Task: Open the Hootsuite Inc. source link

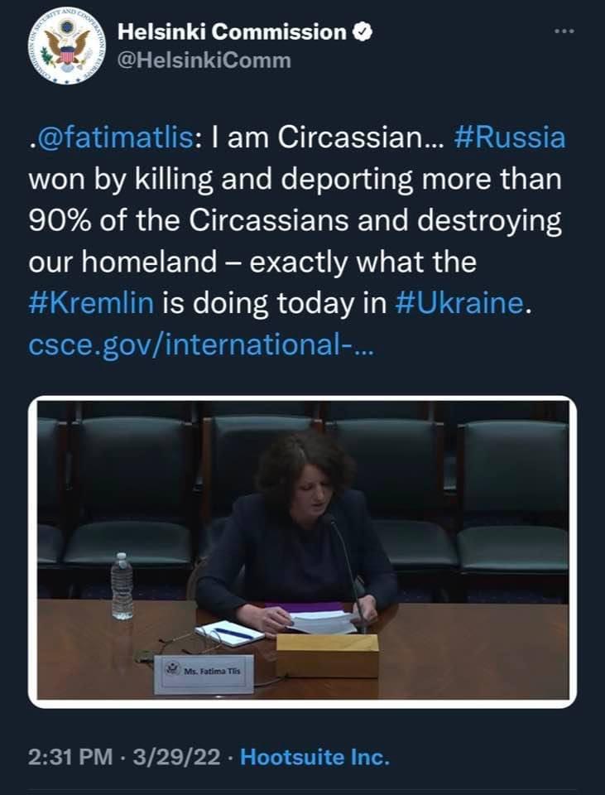Action: tap(315, 757)
